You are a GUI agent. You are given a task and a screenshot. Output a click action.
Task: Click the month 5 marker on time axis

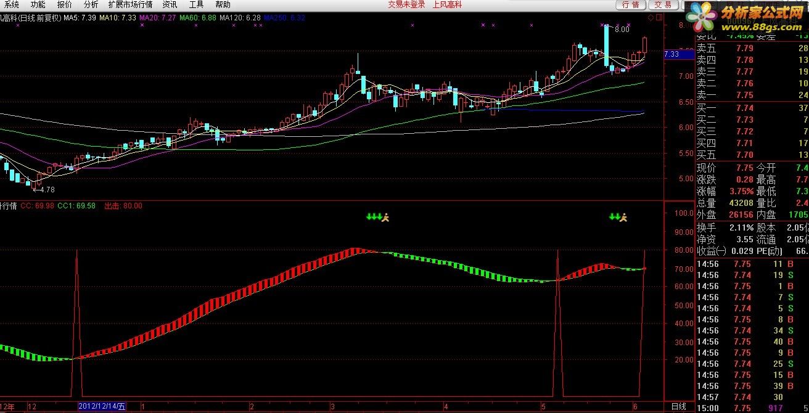[x=543, y=407]
